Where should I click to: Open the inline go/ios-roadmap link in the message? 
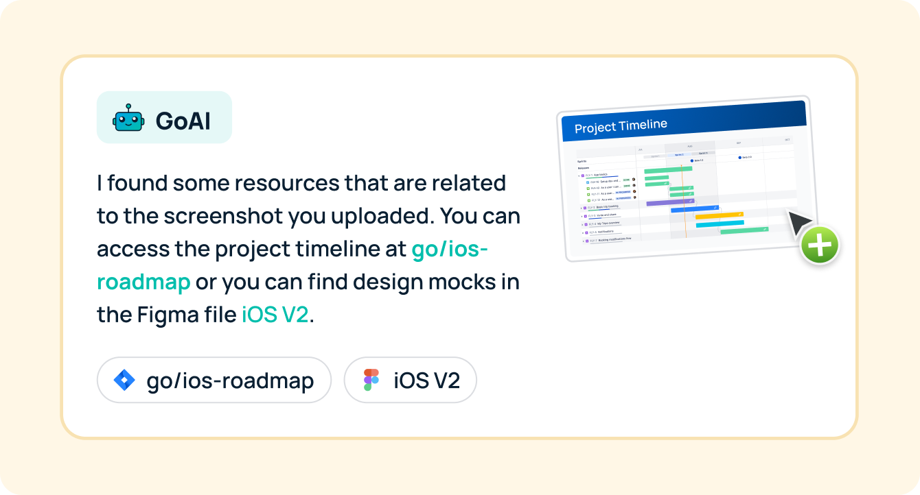450,249
